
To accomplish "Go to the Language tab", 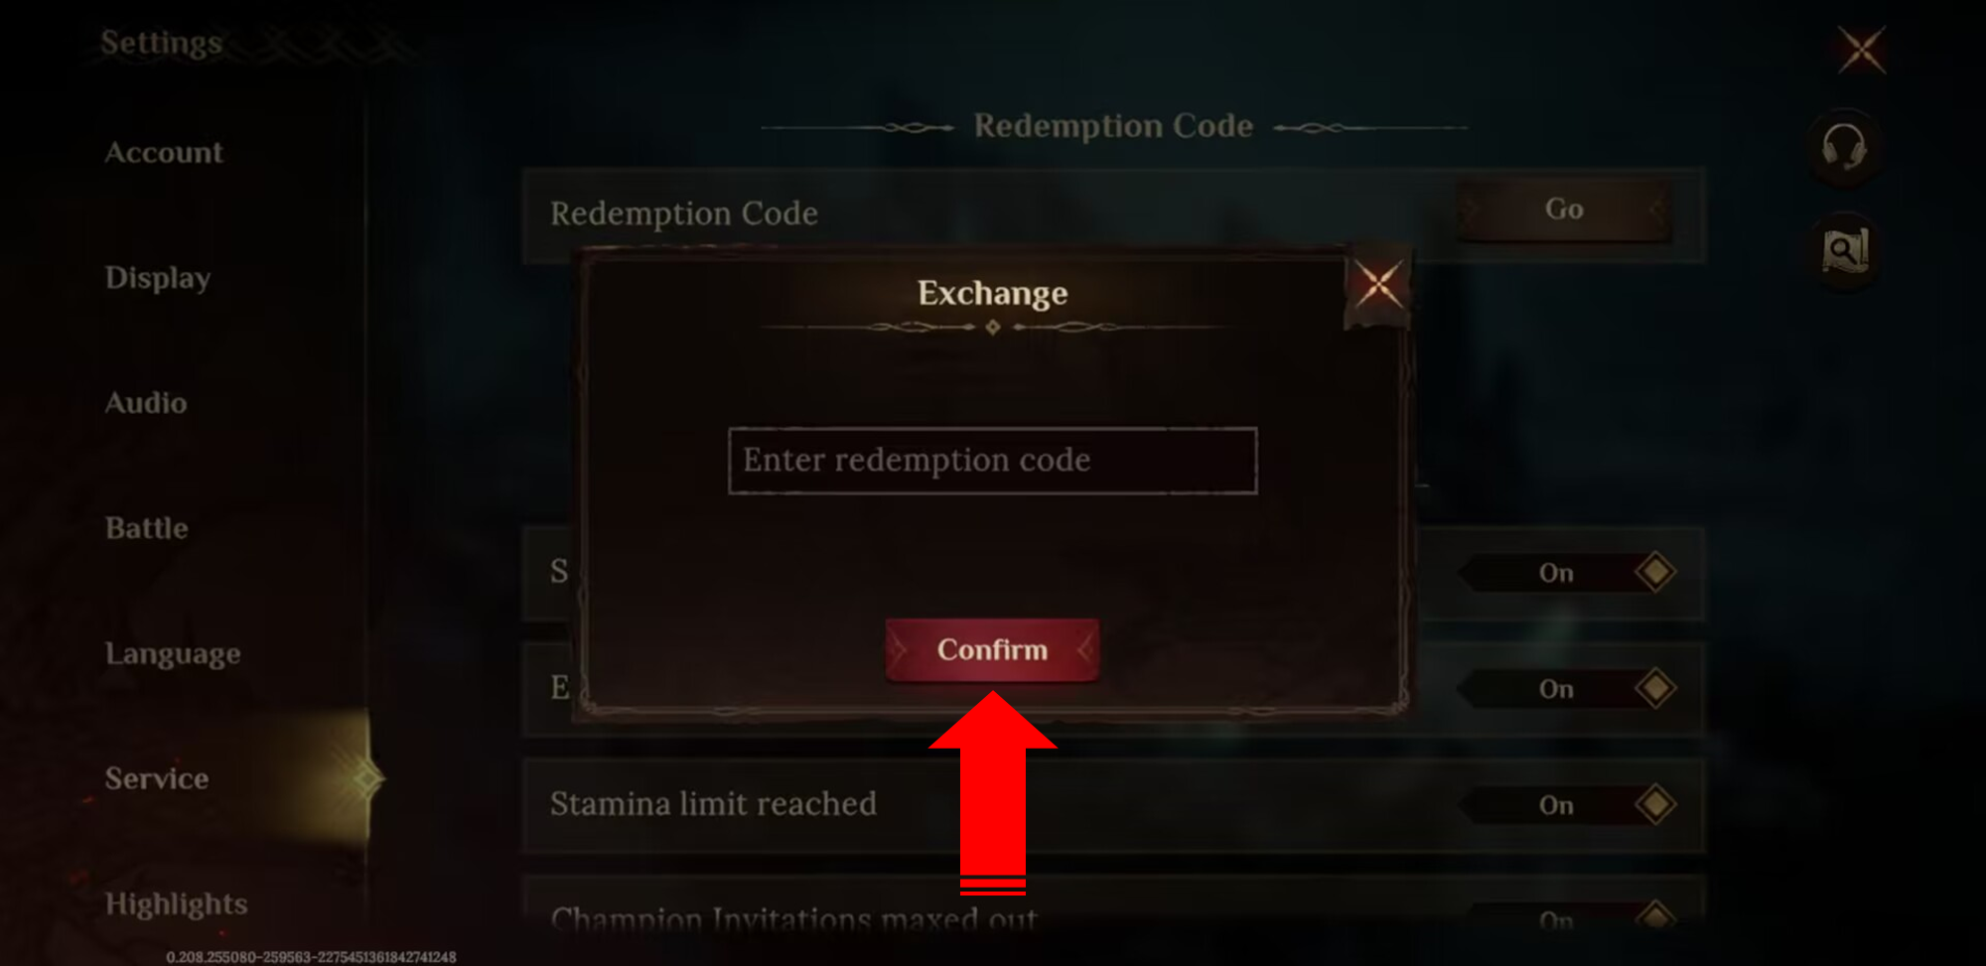I will (x=173, y=654).
